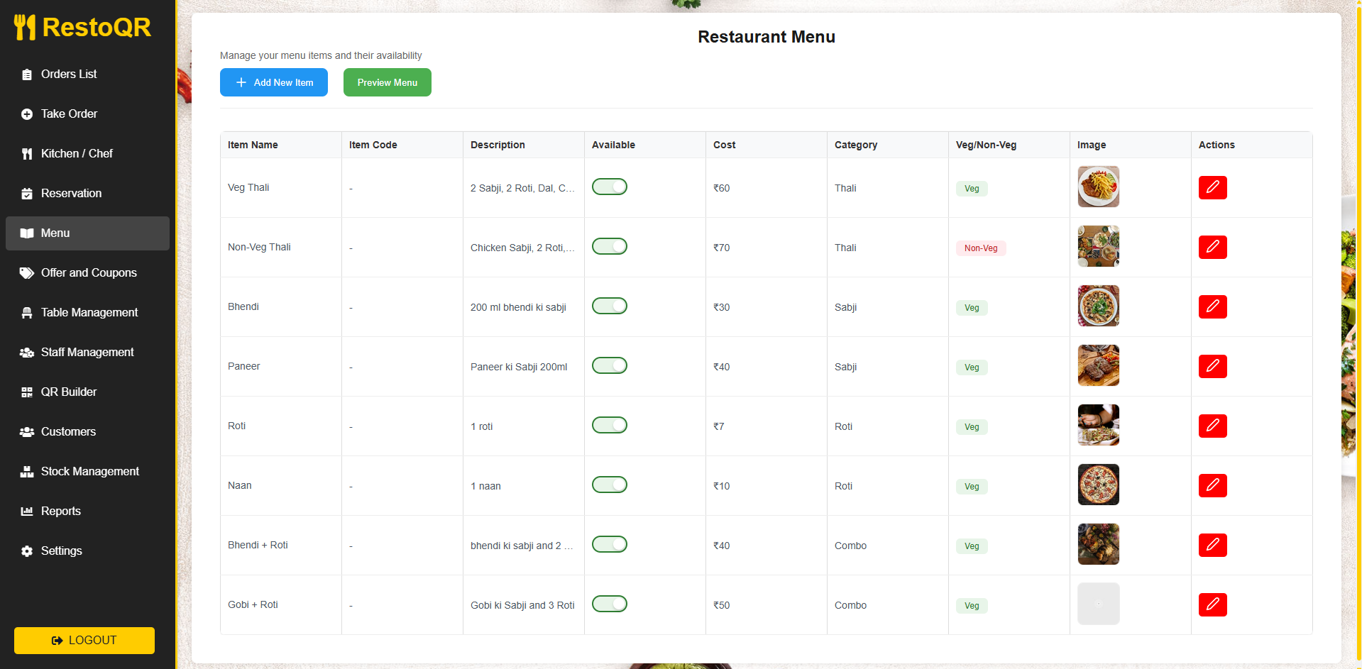Go to Take Order
Screen dimensions: 1362x669
pos(87,114)
